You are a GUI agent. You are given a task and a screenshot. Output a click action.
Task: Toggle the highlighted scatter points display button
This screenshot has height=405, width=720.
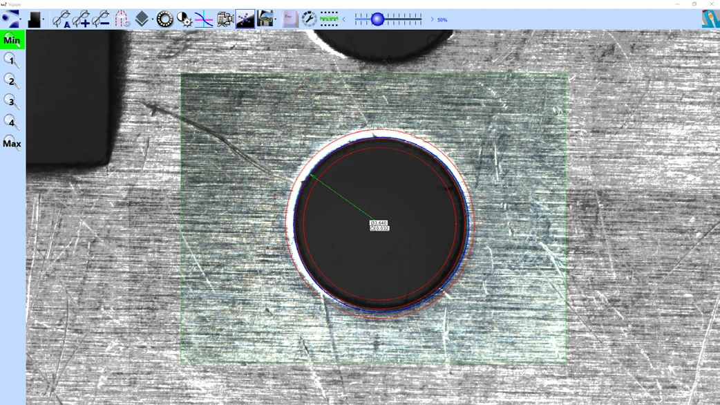[x=245, y=19]
